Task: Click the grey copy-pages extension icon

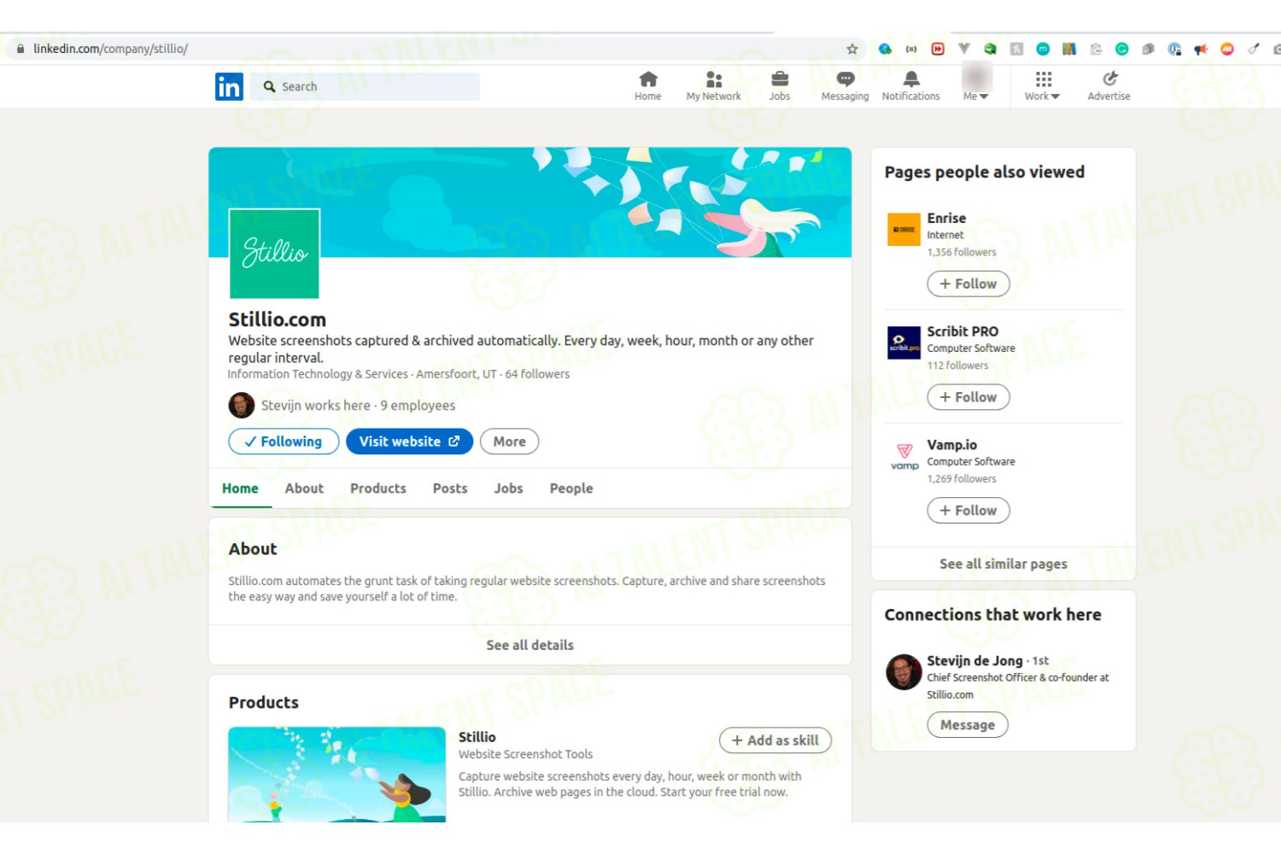Action: 1149,50
